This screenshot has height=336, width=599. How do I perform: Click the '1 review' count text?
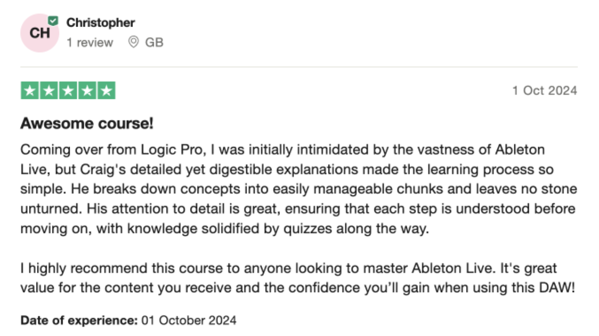90,42
